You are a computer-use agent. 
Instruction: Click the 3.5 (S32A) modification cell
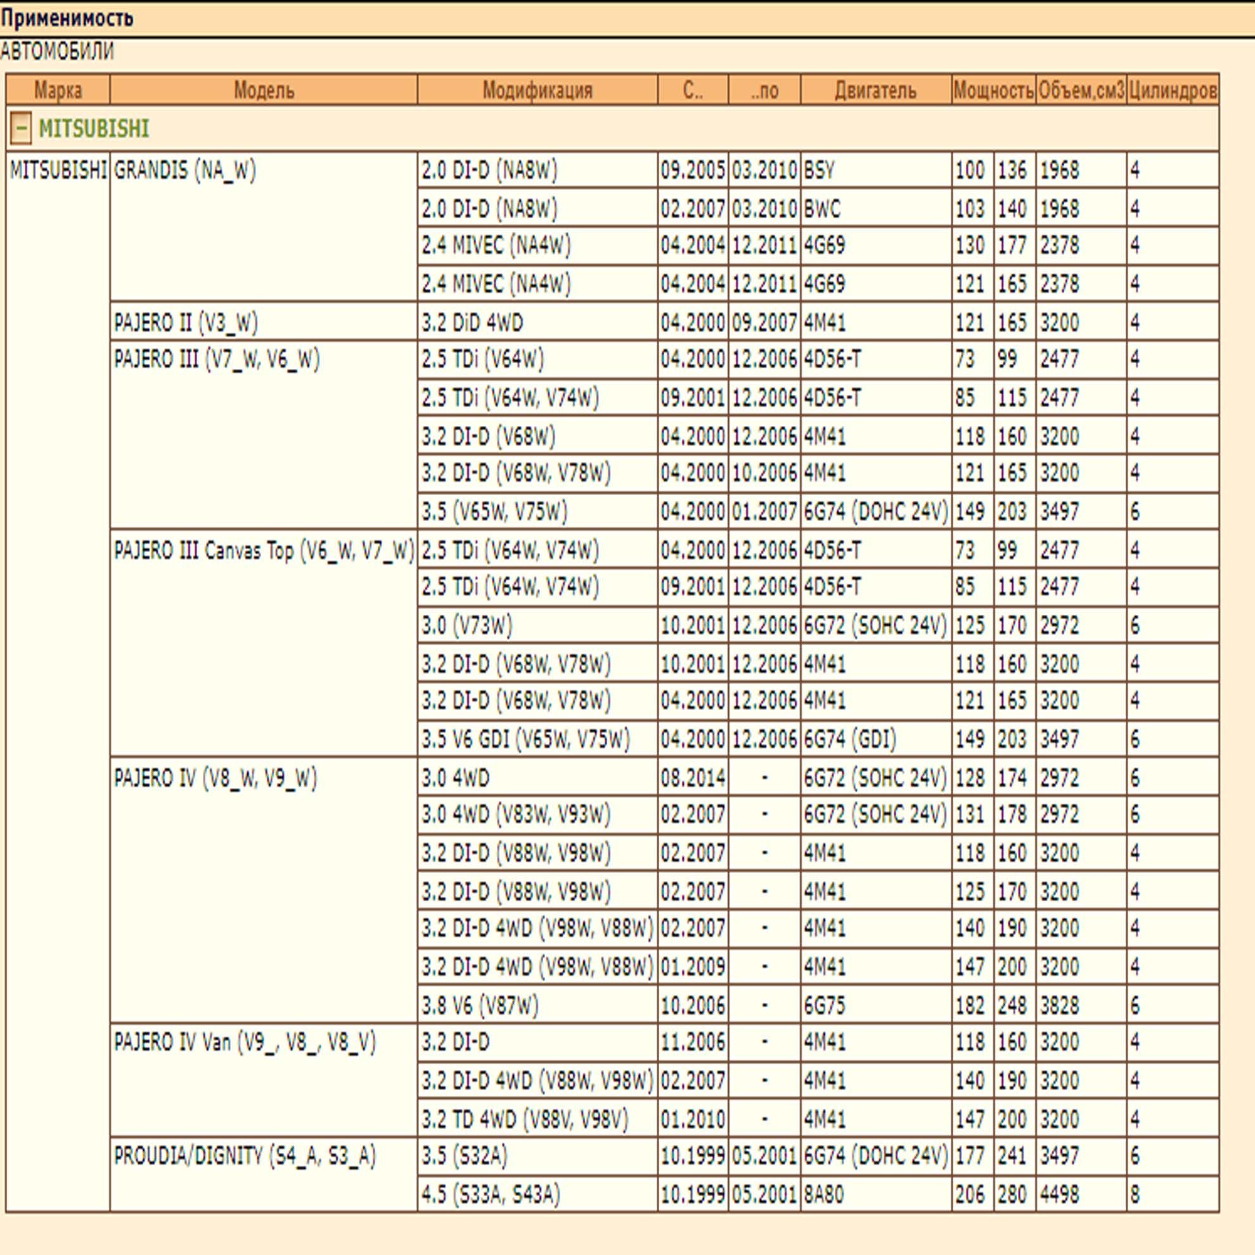click(x=537, y=1155)
